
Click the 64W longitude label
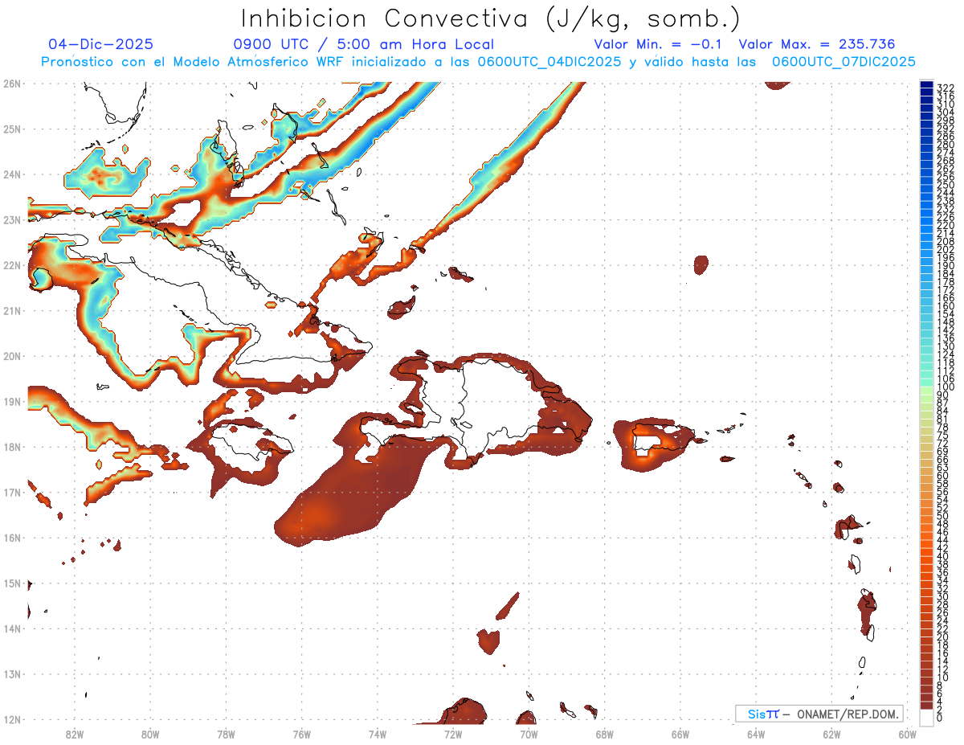click(756, 734)
